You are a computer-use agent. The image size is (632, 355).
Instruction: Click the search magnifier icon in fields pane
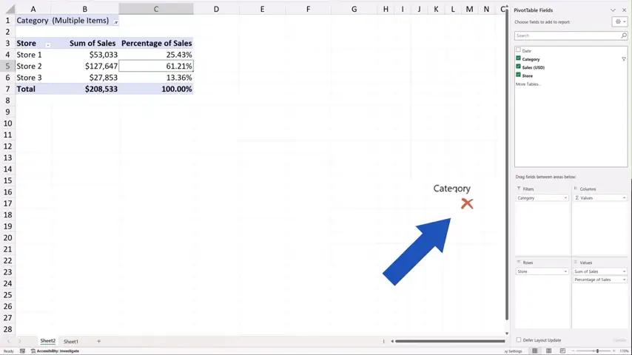pos(624,35)
